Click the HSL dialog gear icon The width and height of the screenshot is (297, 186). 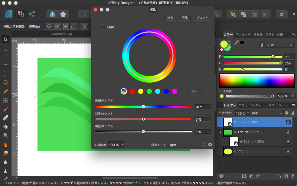(x=210, y=145)
